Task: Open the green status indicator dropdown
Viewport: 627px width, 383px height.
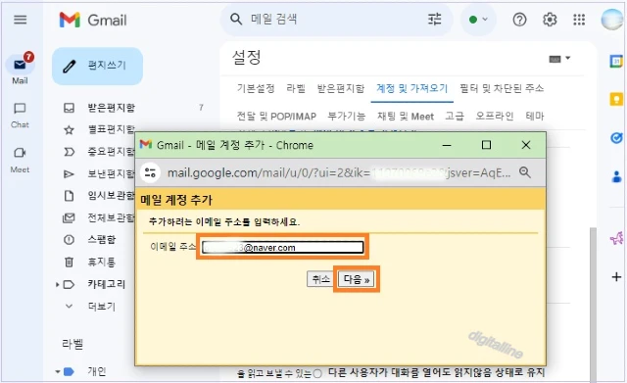Action: pyautogui.click(x=478, y=20)
